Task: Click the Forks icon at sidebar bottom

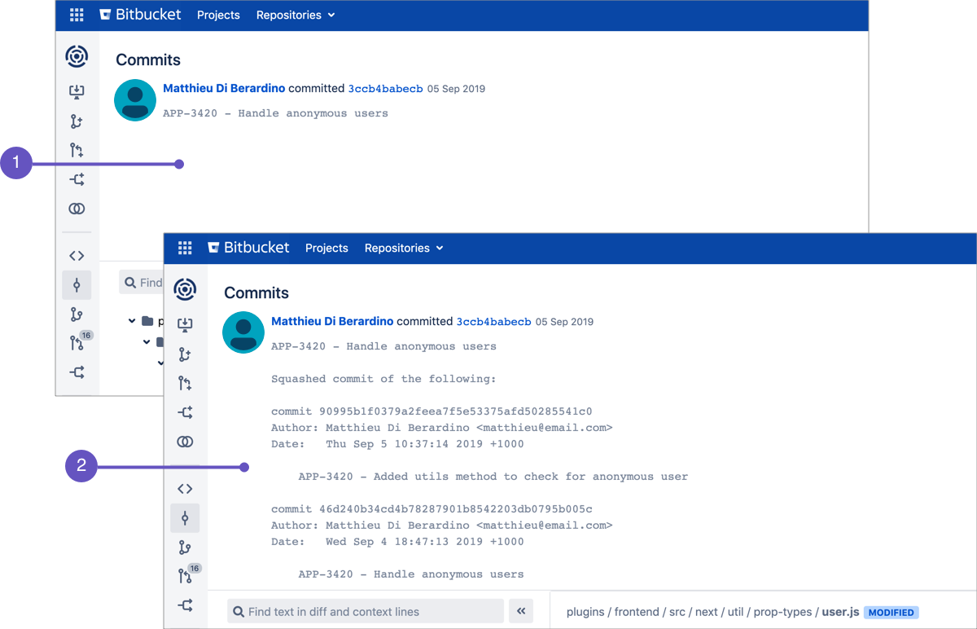Action: click(185, 605)
